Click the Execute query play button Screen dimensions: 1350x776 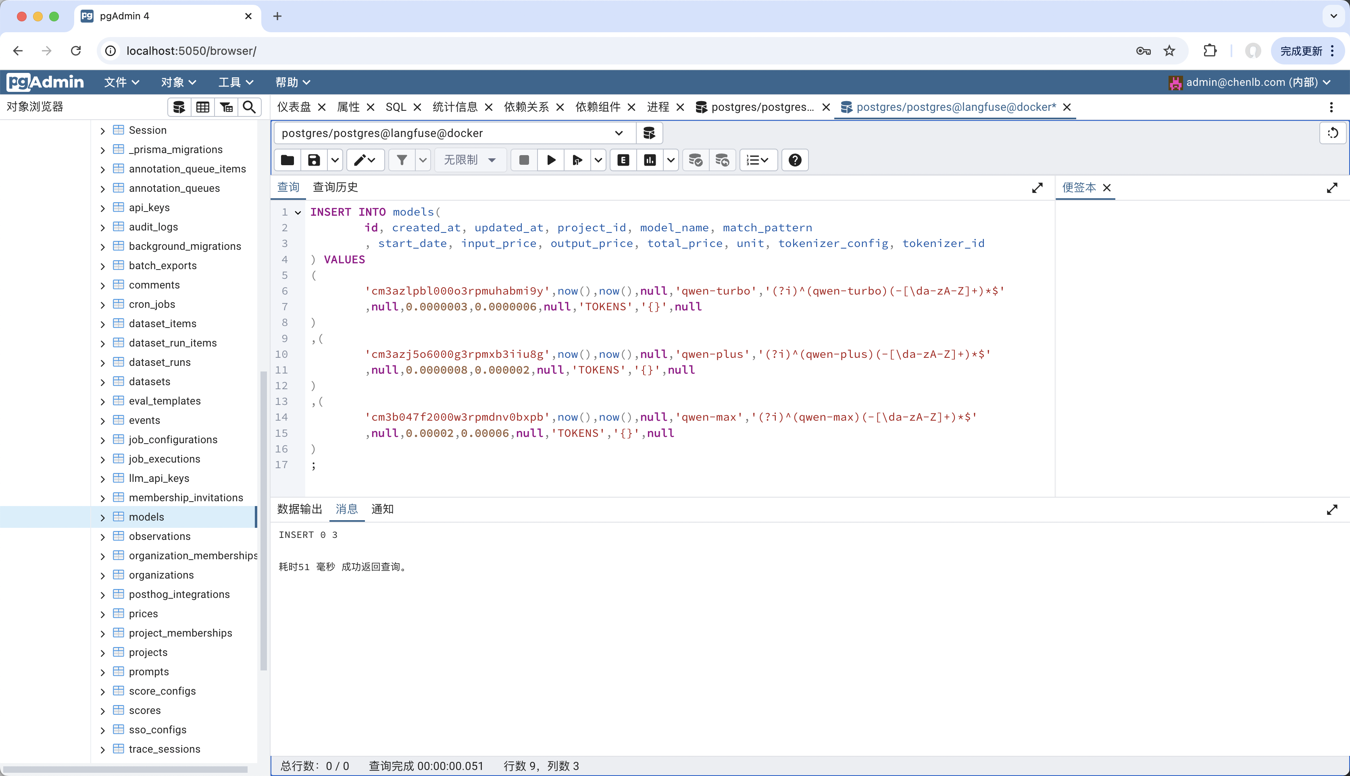click(x=552, y=160)
